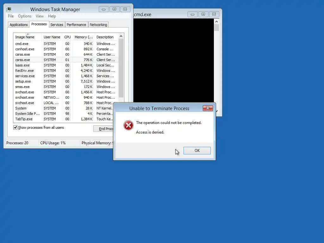The width and height of the screenshot is (324, 243).
Task: Select the services.exe process
Action: coord(66,76)
